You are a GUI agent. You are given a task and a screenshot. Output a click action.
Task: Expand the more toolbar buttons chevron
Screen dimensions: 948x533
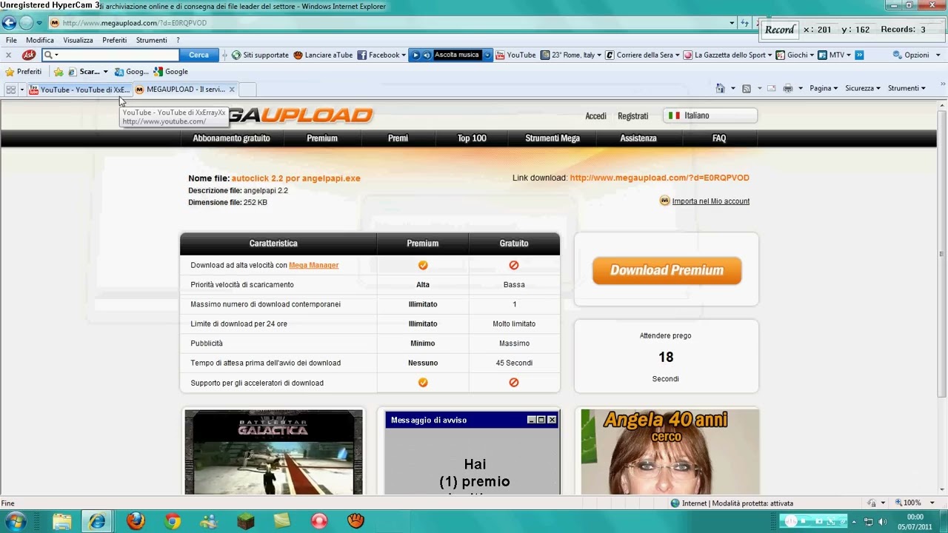coord(859,55)
